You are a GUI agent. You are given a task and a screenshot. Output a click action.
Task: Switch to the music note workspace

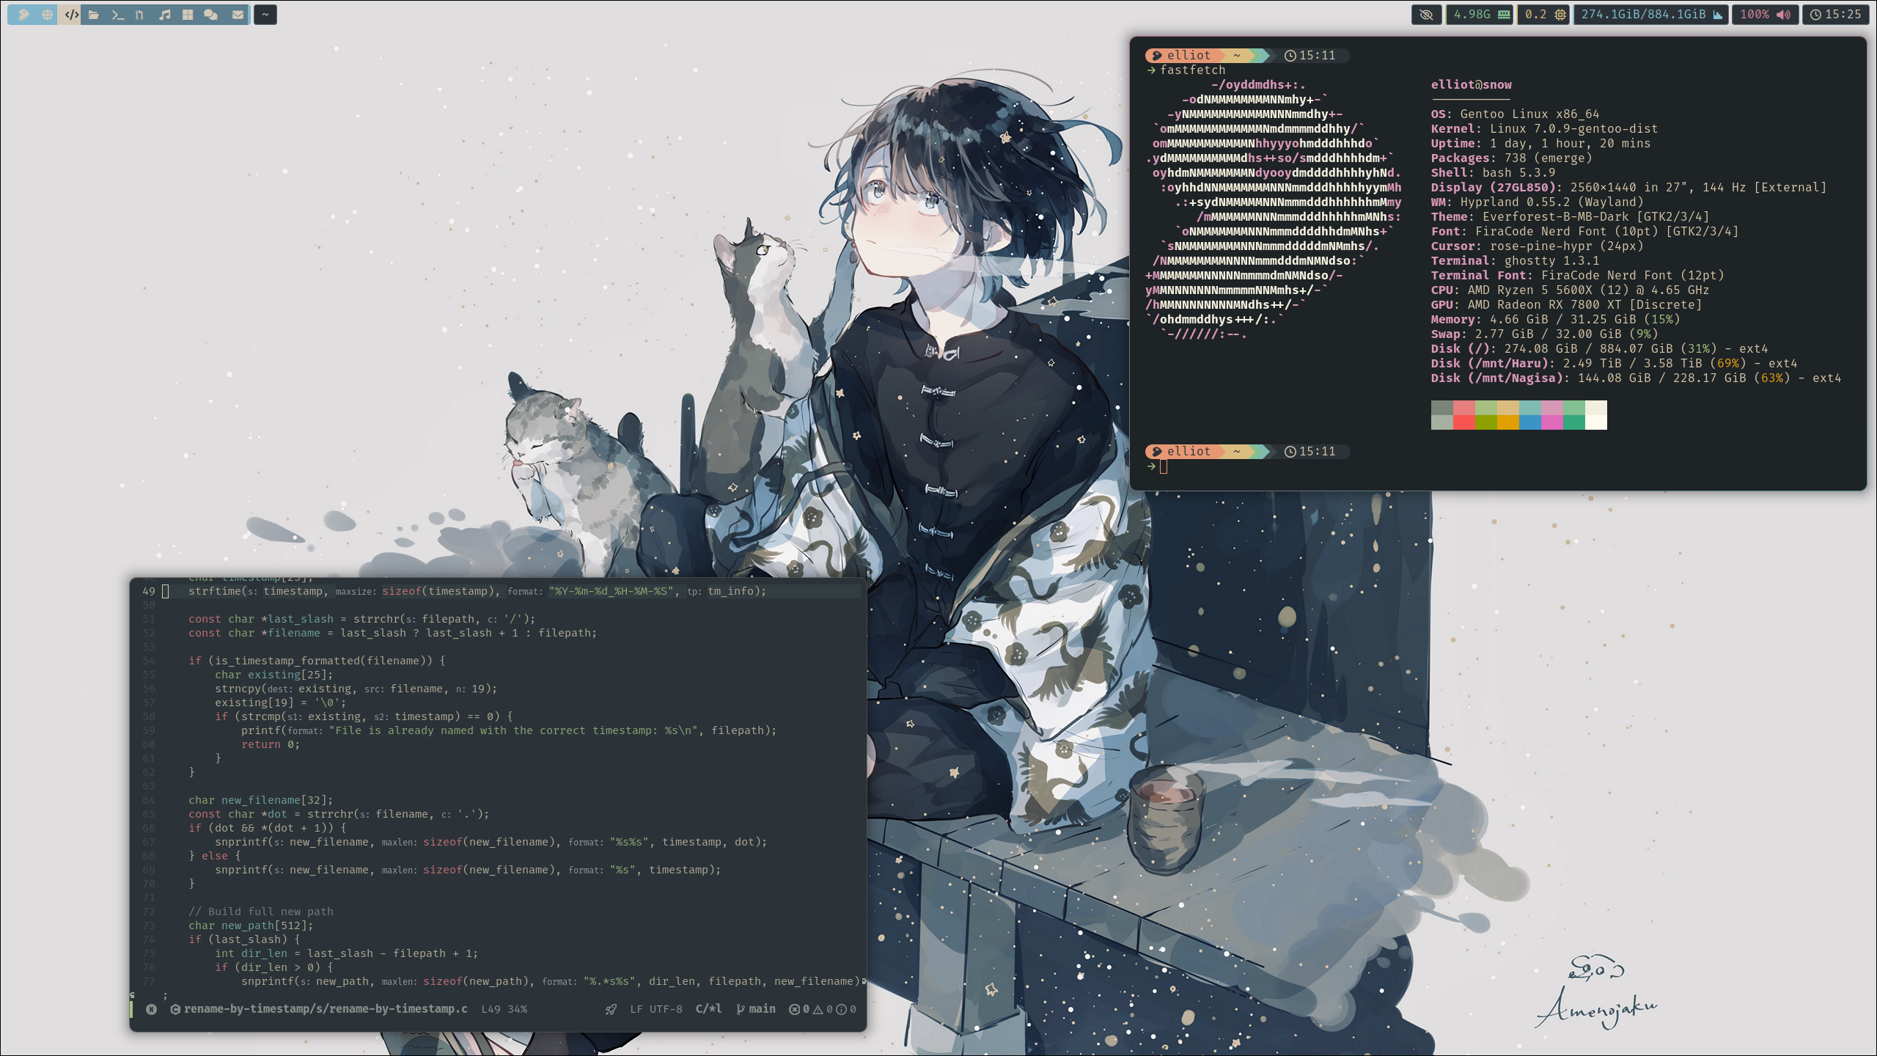[x=165, y=15]
